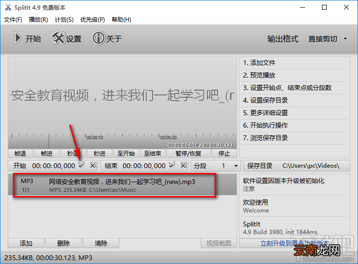This screenshot has height=264, width=358.
Task: Select step 7. 浏览保存目录
Action: click(x=294, y=138)
